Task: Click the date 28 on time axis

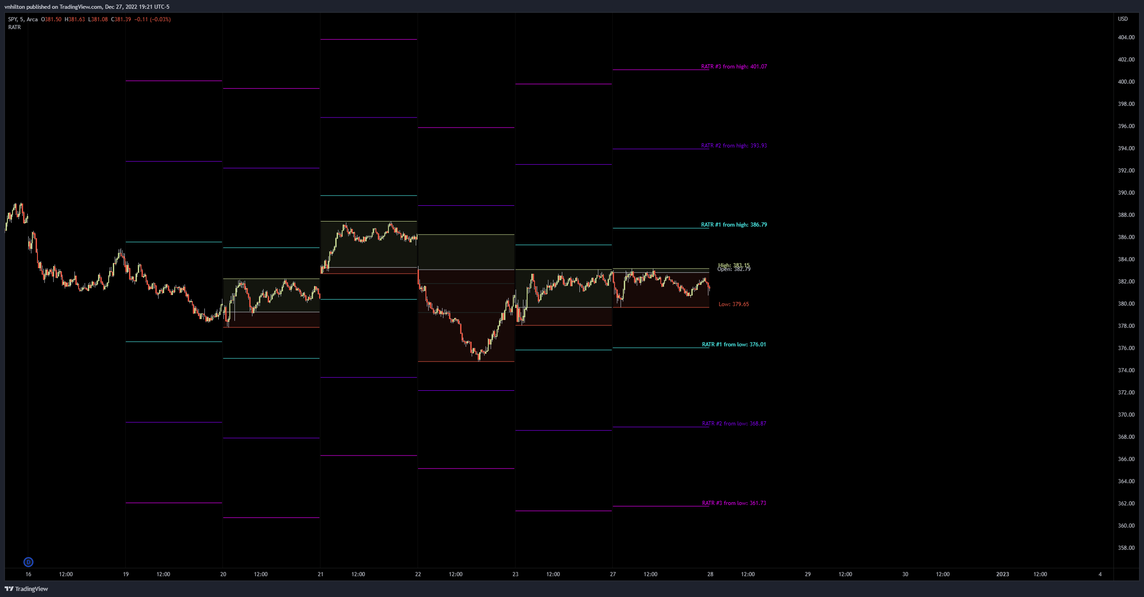Action: click(x=710, y=574)
